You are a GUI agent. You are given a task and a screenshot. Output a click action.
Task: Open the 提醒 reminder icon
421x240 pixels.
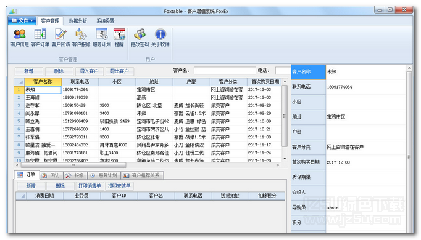pos(119,38)
